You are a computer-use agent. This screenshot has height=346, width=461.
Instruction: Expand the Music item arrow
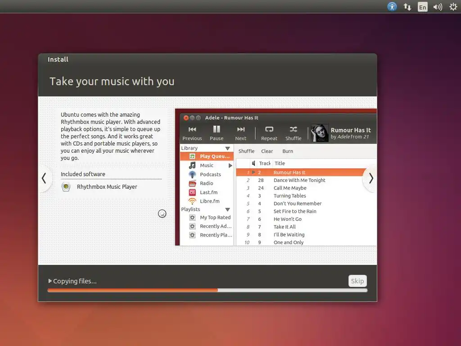(230, 166)
